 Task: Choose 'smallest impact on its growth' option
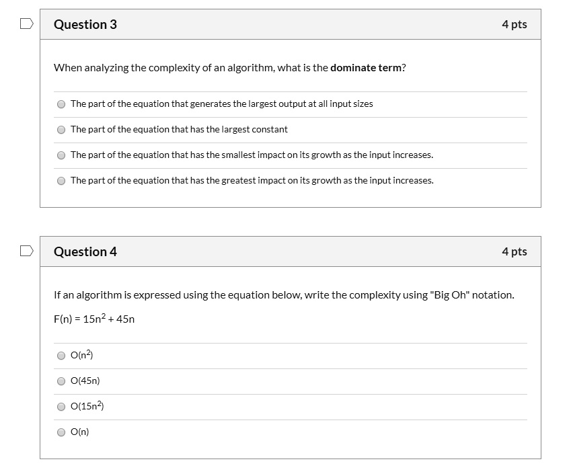(61, 155)
